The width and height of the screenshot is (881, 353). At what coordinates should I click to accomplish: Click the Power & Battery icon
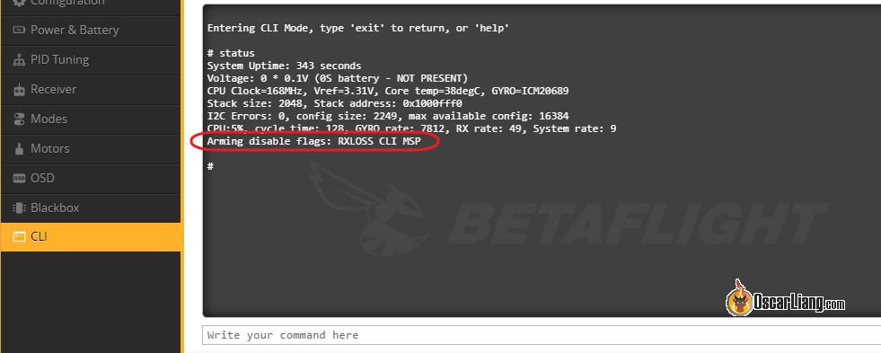click(x=19, y=31)
